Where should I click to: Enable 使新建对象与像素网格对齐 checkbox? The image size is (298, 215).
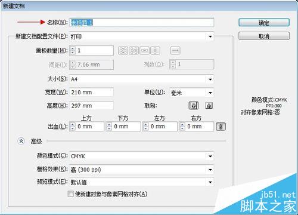coord(70,194)
